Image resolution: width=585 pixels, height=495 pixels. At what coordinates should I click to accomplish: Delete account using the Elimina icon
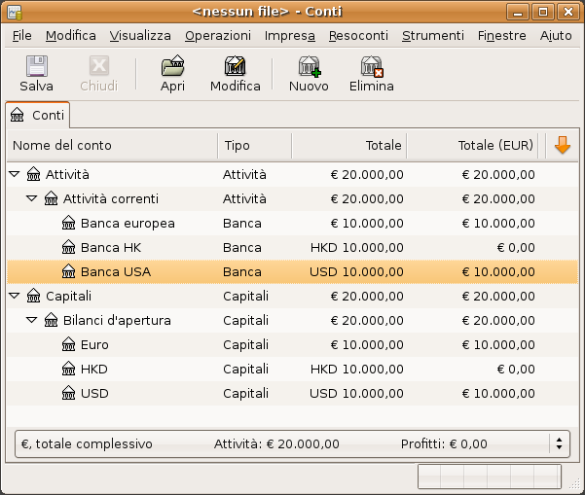(372, 66)
